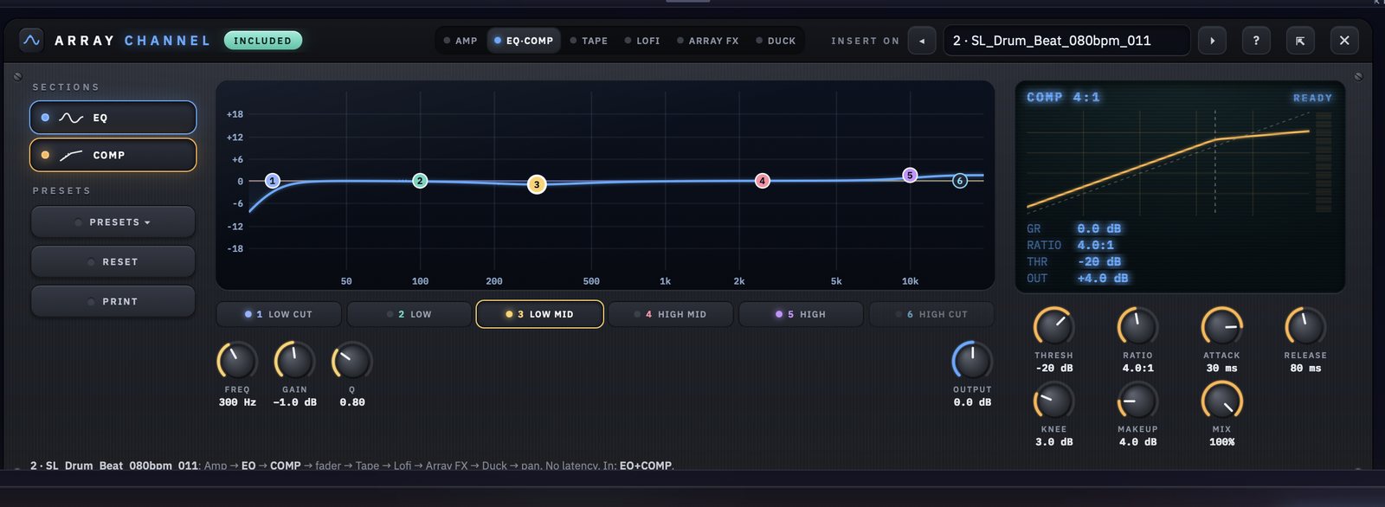This screenshot has width=1385, height=507.
Task: Select the 2 LOW band button
Action: click(x=409, y=314)
